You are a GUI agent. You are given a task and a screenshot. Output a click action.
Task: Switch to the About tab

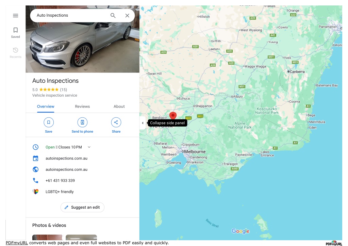pyautogui.click(x=119, y=106)
